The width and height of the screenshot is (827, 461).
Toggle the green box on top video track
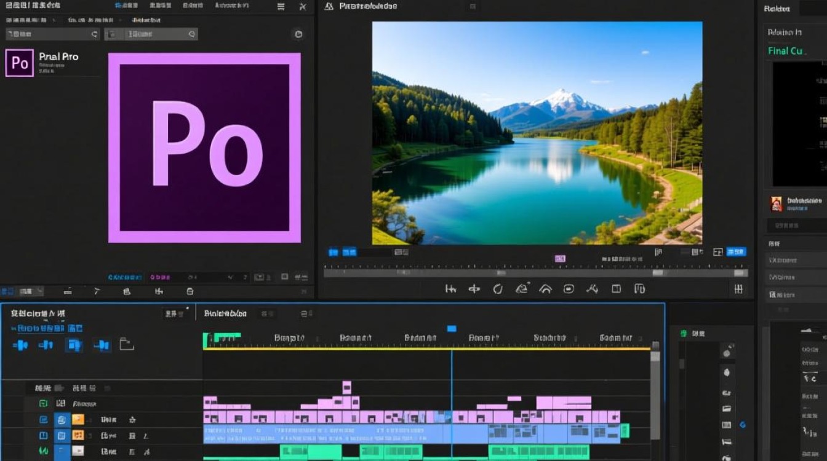43,404
